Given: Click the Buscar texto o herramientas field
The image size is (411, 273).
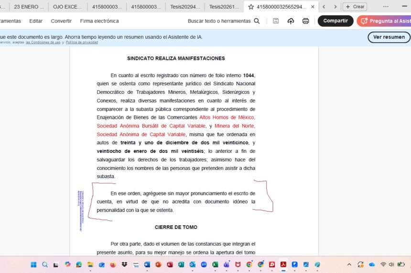Looking at the screenshot, I should (x=219, y=21).
